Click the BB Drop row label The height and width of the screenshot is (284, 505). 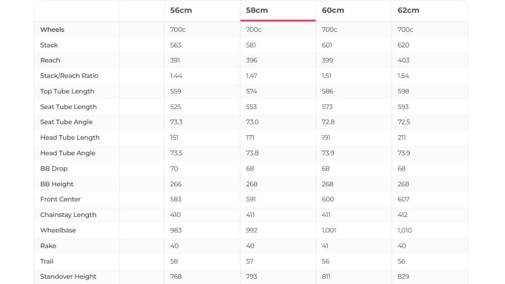tap(54, 169)
